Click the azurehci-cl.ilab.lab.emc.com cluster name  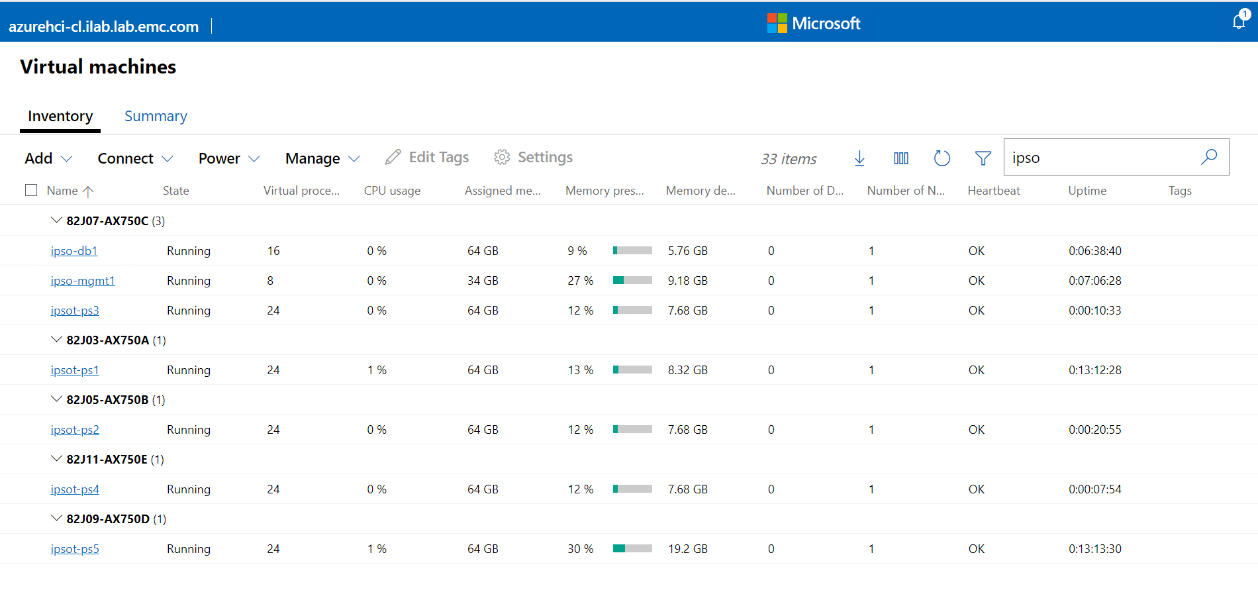click(x=104, y=26)
